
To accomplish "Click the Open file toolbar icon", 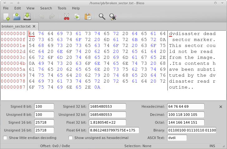I will tap(17, 17).
